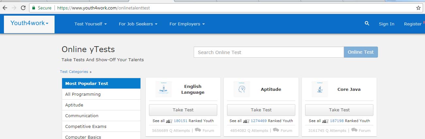Open Forum link on English Language card

point(208,131)
